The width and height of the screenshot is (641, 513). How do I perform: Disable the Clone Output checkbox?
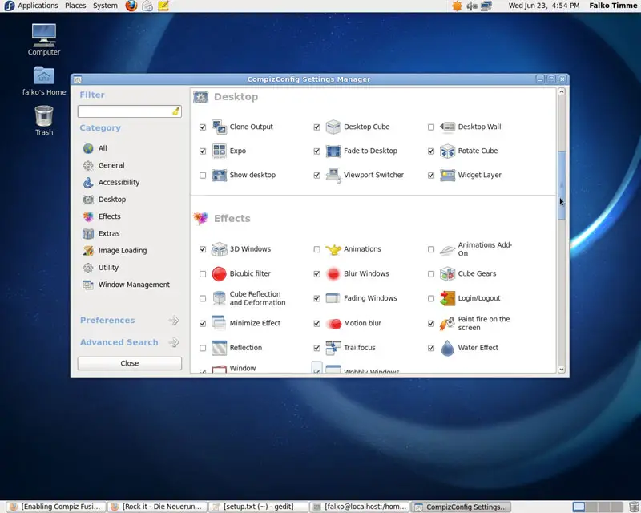tap(203, 127)
